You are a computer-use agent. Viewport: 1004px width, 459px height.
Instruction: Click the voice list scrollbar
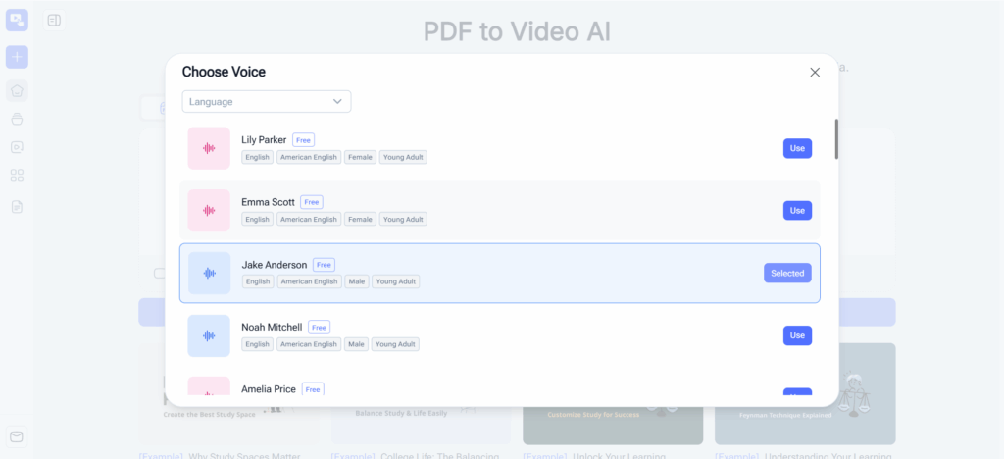click(x=836, y=139)
